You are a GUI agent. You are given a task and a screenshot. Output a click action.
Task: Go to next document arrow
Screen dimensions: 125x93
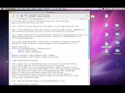[15, 19]
